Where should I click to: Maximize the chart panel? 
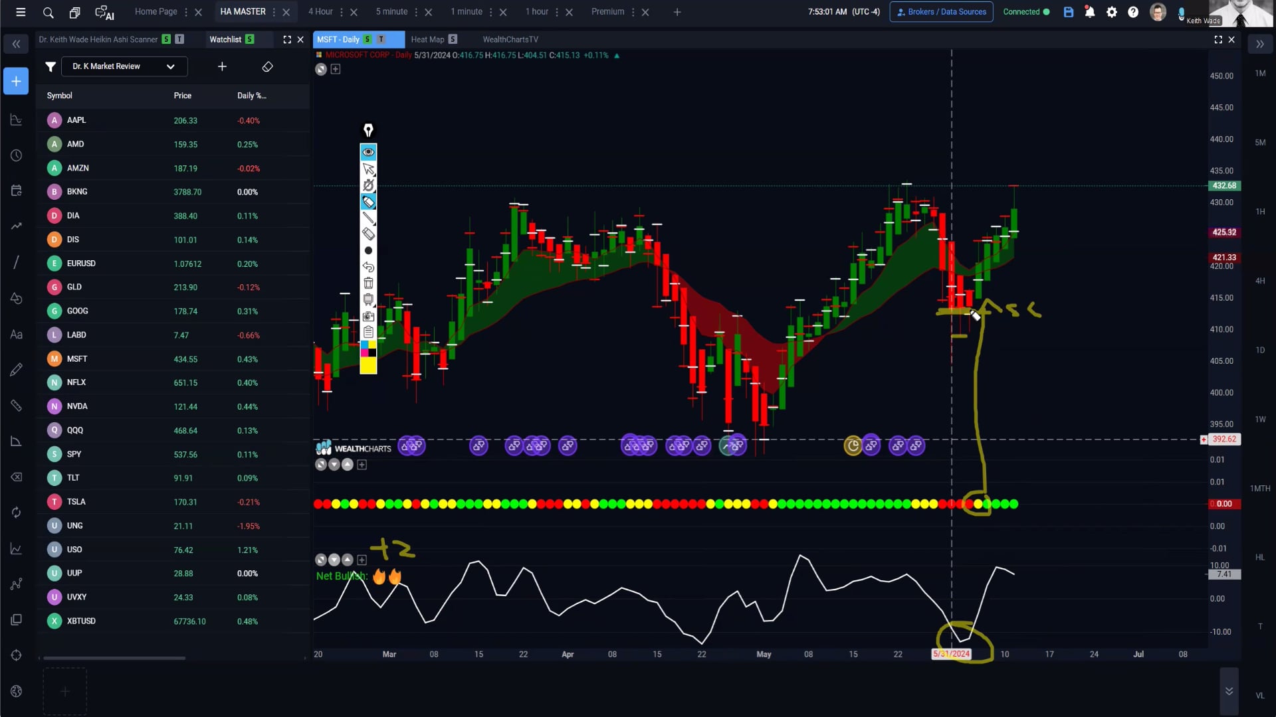tap(1218, 40)
